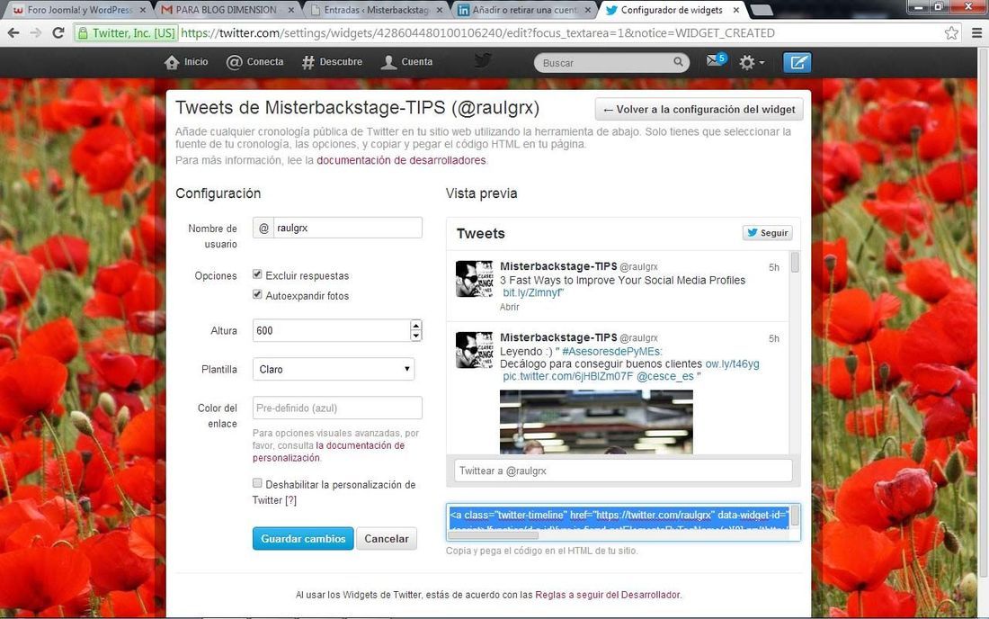
Task: Open the Chrome menu icon
Action: 976,32
